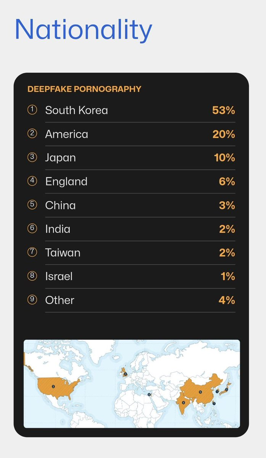Click America's 20% value

224,134
